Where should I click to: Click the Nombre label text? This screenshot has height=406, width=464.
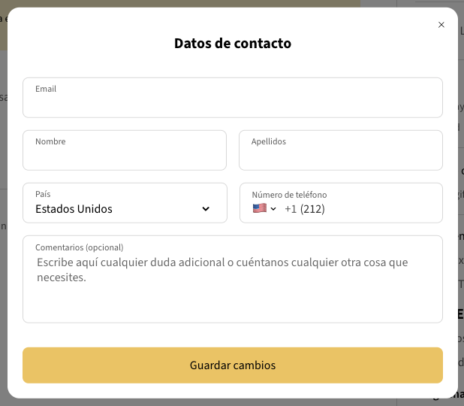coord(50,141)
